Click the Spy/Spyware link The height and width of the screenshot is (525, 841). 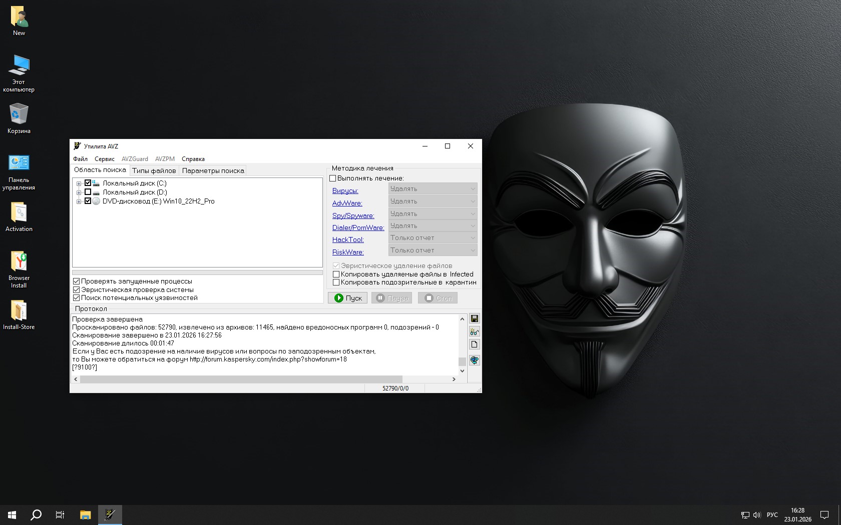[353, 215]
